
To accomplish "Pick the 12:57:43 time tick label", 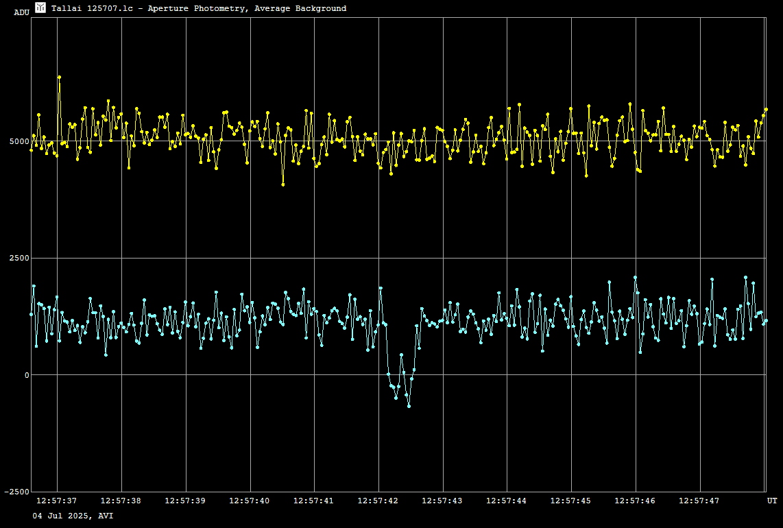I will [442, 501].
